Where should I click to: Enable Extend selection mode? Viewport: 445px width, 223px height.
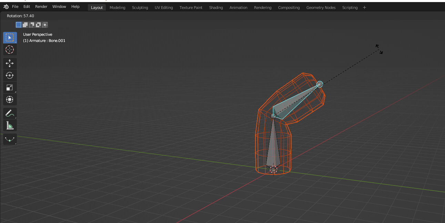pyautogui.click(x=25, y=24)
